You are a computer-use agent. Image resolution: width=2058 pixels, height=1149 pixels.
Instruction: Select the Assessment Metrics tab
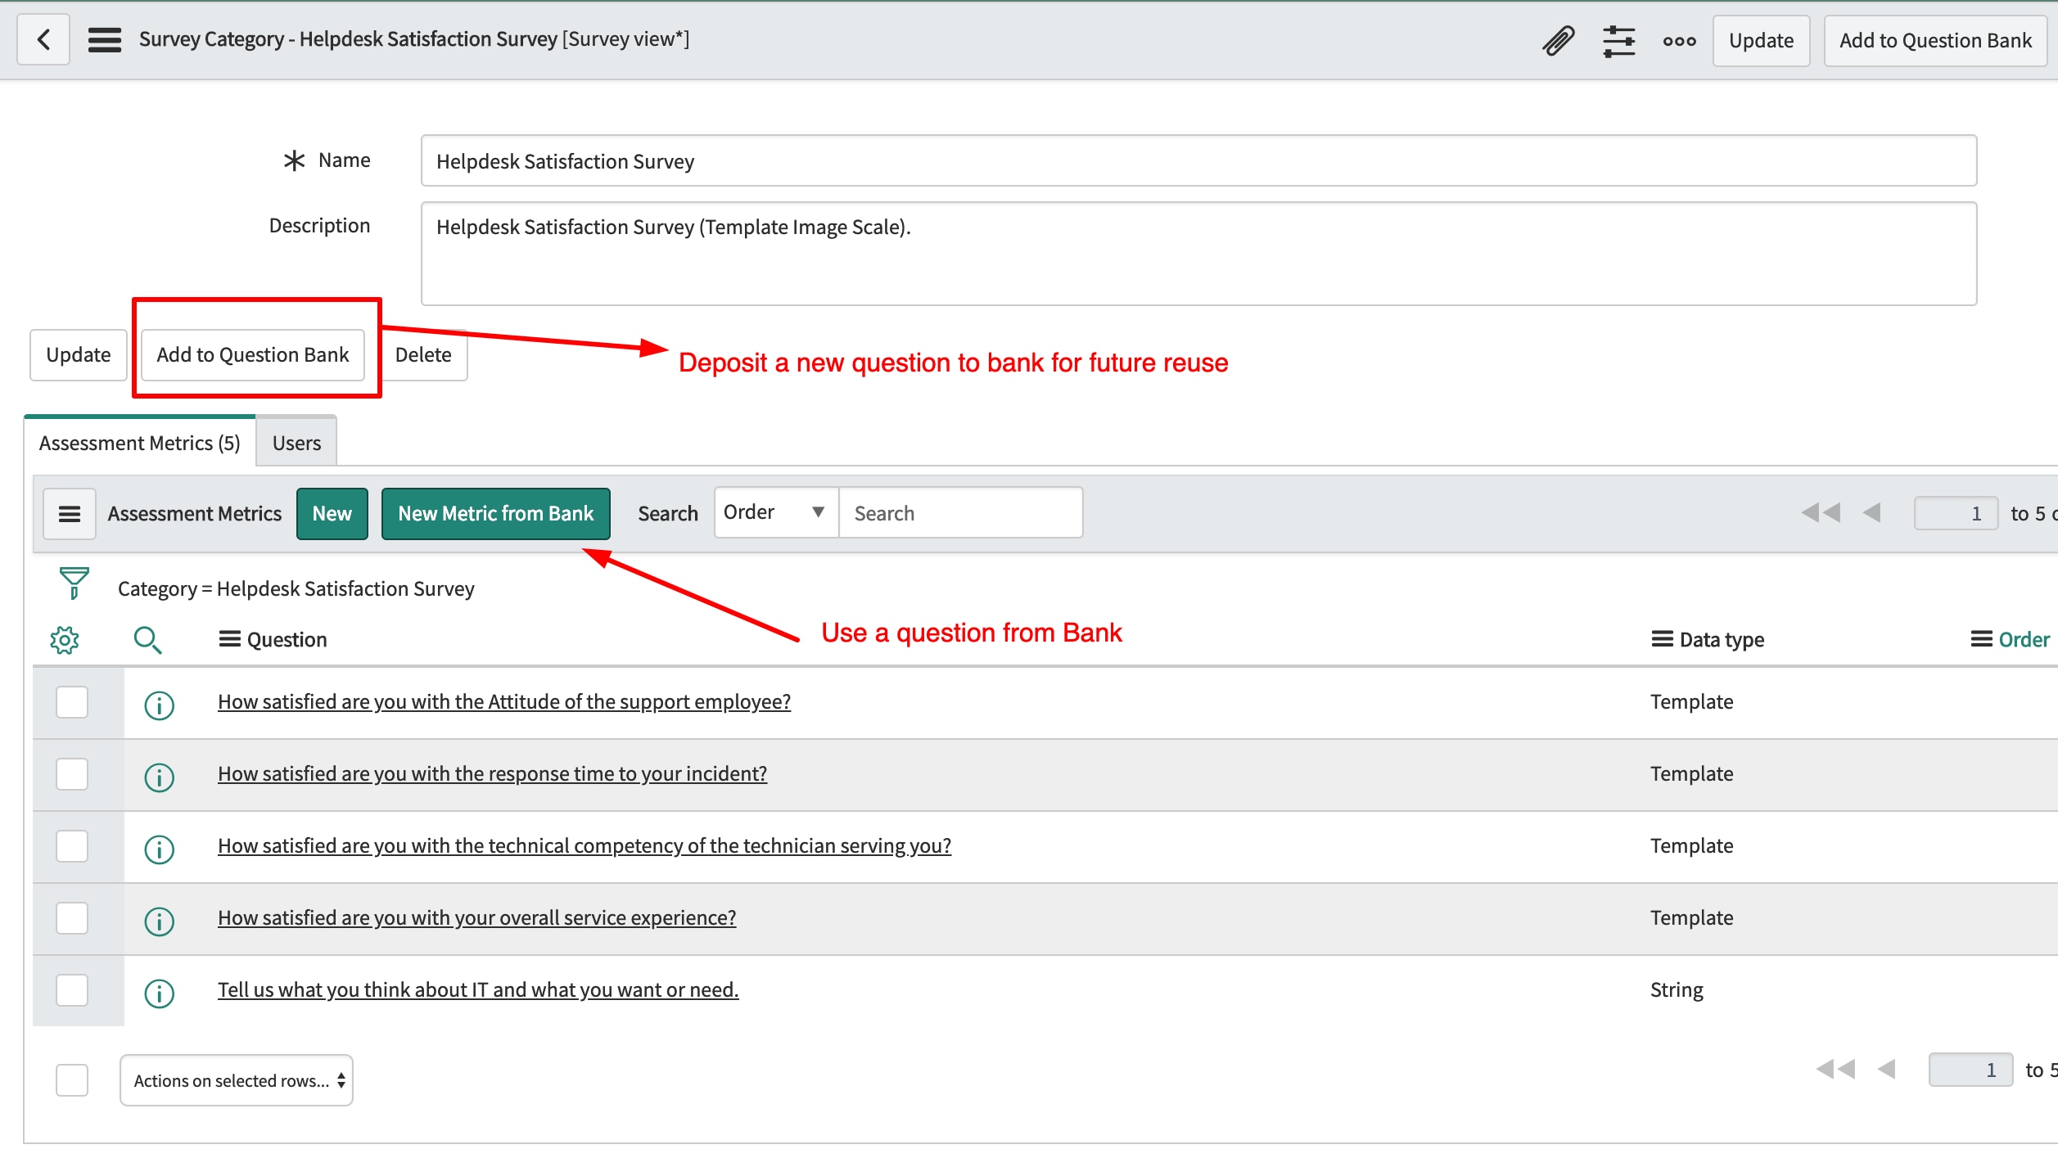coord(138,442)
